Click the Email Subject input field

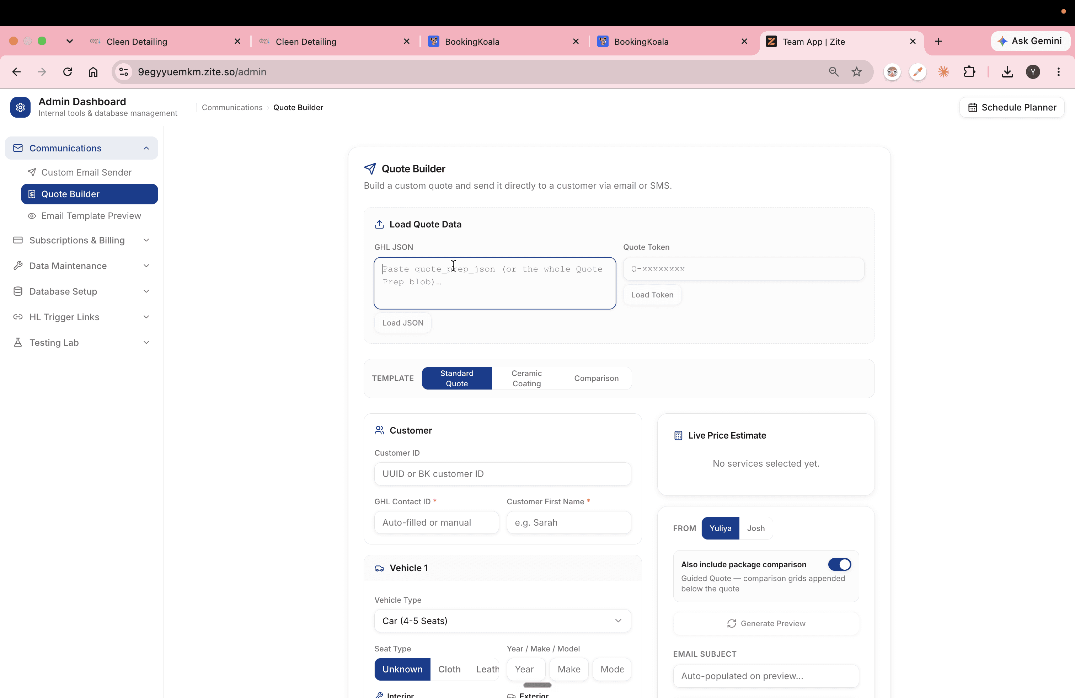pyautogui.click(x=766, y=676)
